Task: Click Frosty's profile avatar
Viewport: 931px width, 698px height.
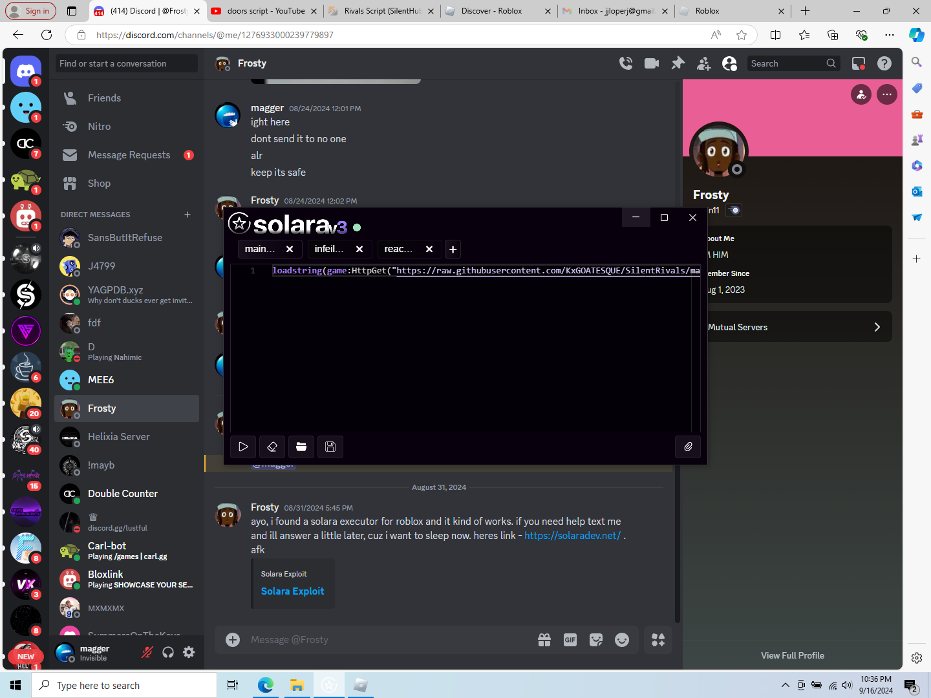Action: 719,151
